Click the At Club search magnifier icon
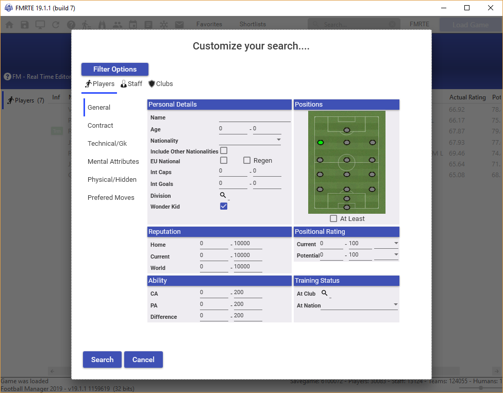The width and height of the screenshot is (503, 393). pyautogui.click(x=324, y=293)
